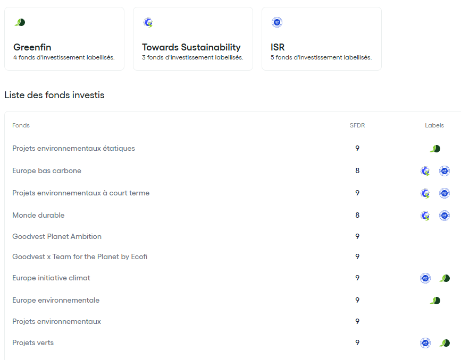Image resolution: width=461 pixels, height=360 pixels.
Task: Click text '3 fonds d'investissement labellisés.'
Action: click(192, 57)
